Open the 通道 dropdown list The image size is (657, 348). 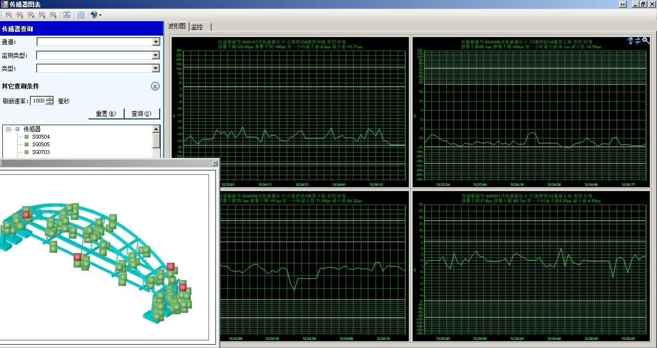click(x=156, y=42)
